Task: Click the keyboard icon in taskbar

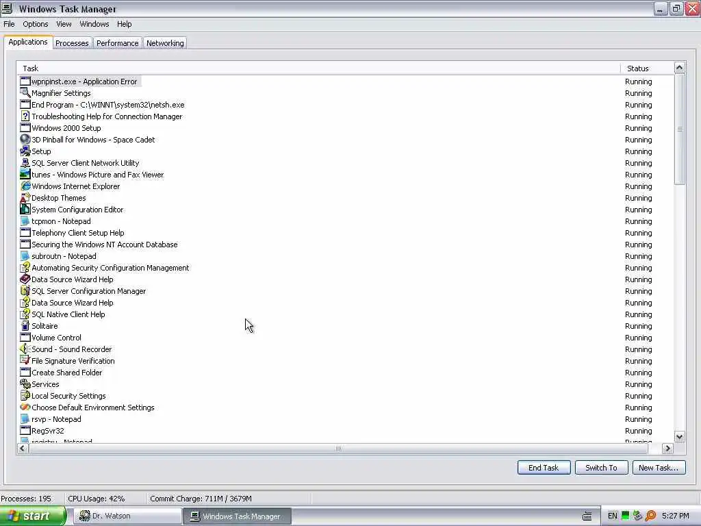Action: [587, 516]
